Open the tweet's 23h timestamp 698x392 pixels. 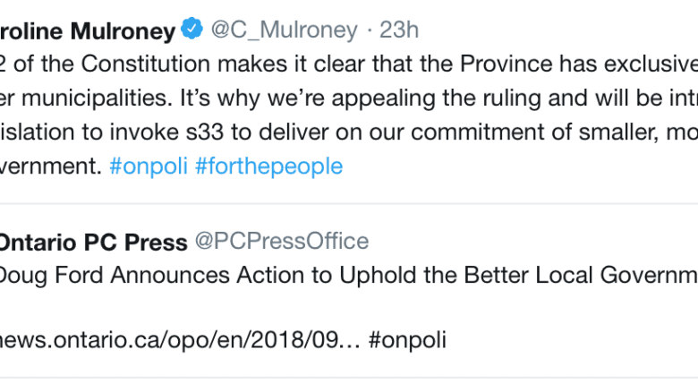point(399,30)
